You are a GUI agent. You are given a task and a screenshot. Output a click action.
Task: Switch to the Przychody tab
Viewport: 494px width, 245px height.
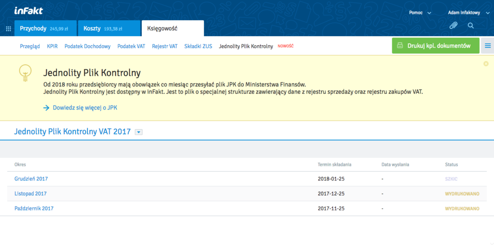[x=45, y=28]
